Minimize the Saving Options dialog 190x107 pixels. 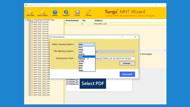tap(122, 37)
